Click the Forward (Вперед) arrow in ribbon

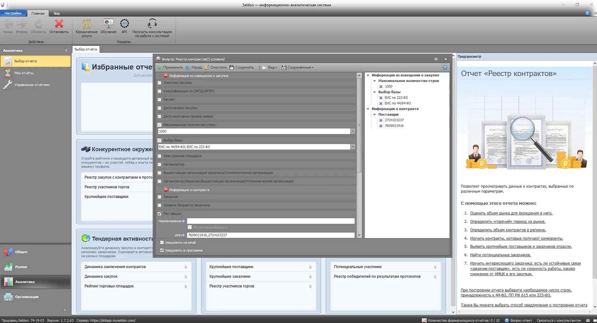[x=22, y=24]
